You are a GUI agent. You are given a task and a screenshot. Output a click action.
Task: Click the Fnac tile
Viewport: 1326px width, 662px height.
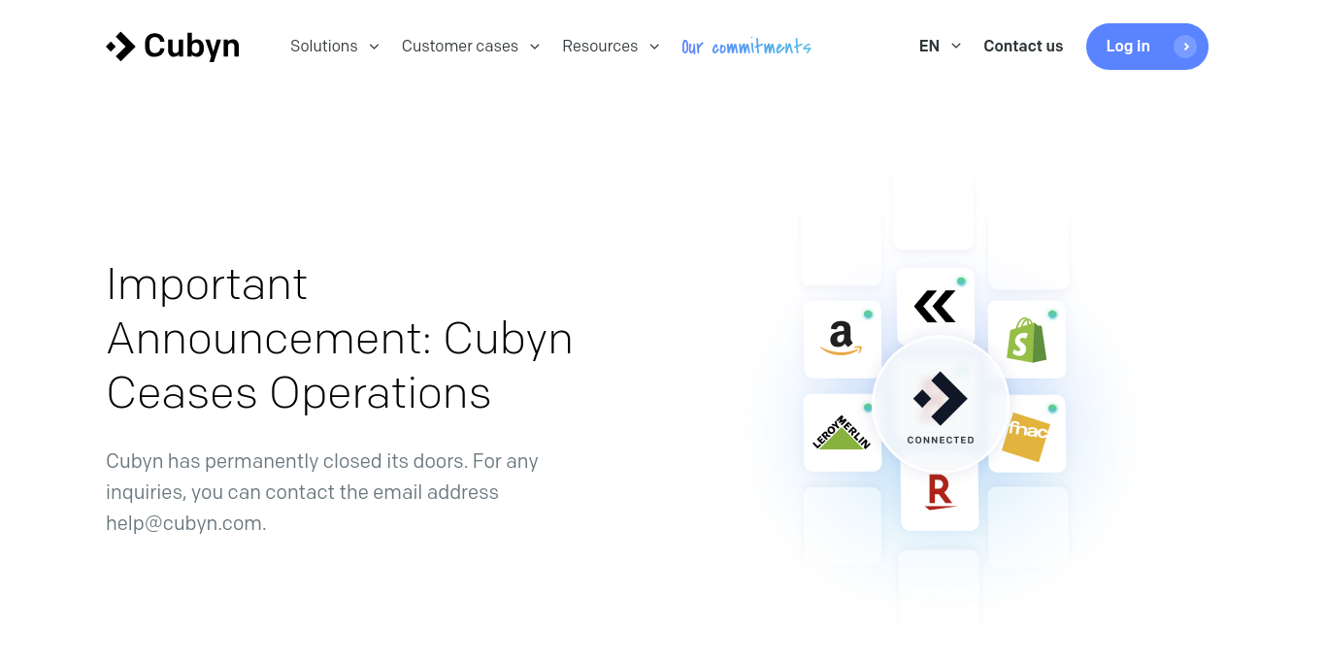click(1026, 433)
